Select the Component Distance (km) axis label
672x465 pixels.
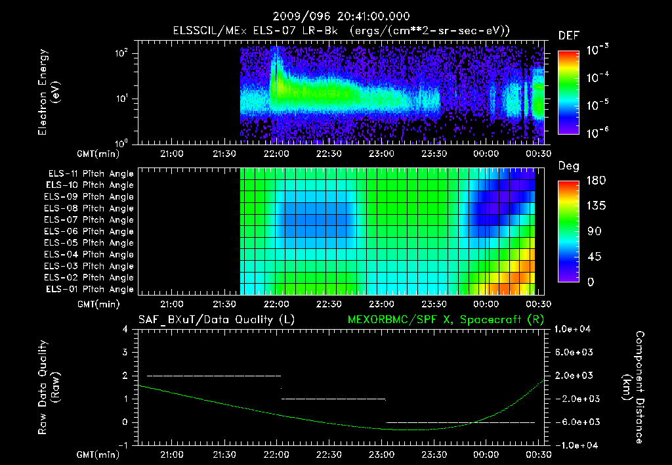click(x=633, y=387)
